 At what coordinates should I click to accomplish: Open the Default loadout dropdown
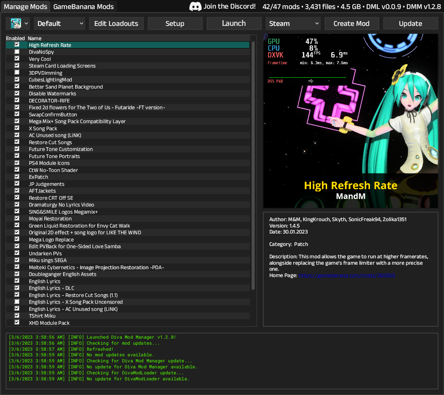(x=60, y=24)
